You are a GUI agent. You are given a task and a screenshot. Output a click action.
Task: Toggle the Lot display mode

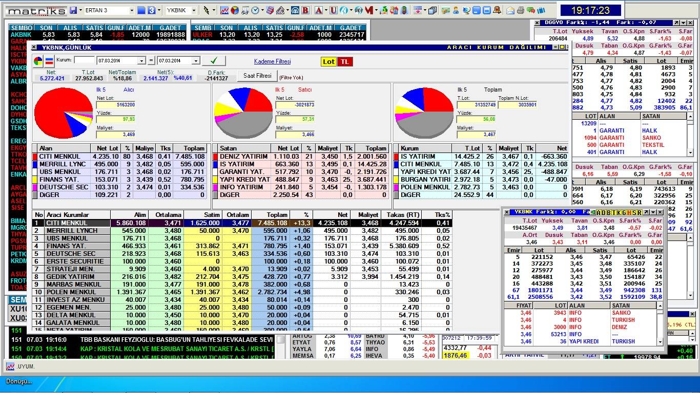[328, 61]
